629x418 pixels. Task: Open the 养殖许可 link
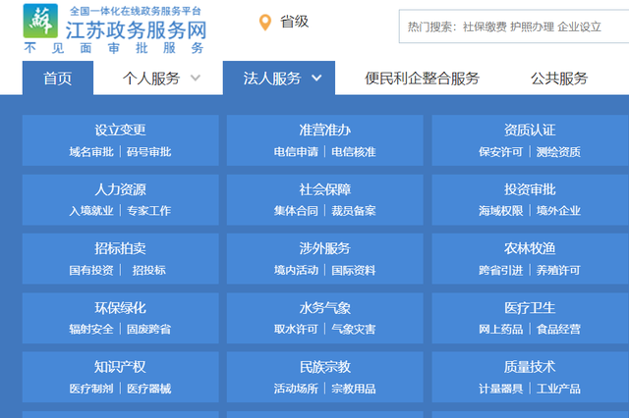tap(558, 270)
